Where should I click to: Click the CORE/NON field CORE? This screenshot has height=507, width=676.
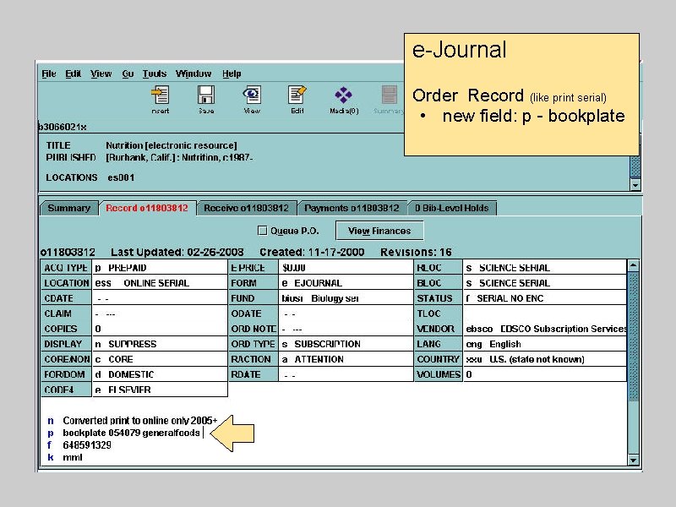click(x=160, y=359)
